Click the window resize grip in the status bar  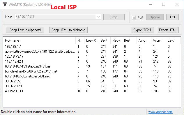[182, 113]
